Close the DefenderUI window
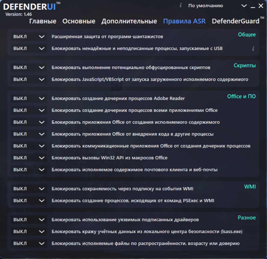 pos(261,6)
